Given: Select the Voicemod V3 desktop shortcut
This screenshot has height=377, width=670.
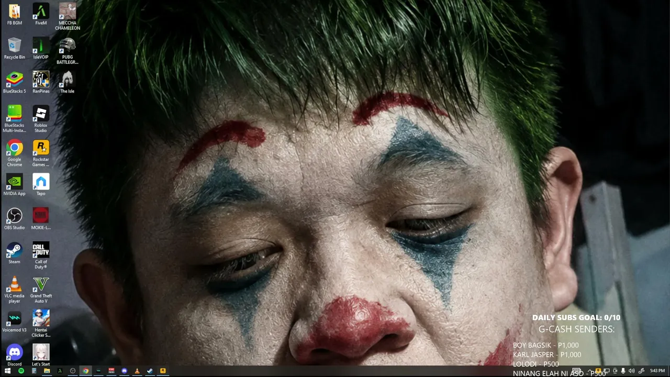Looking at the screenshot, I should [x=14, y=321].
